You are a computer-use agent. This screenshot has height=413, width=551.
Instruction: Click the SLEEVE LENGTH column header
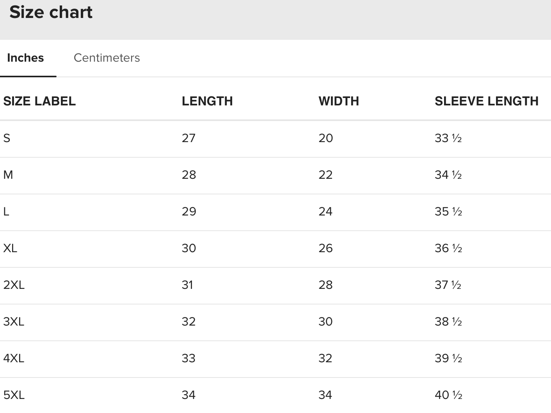coord(486,101)
